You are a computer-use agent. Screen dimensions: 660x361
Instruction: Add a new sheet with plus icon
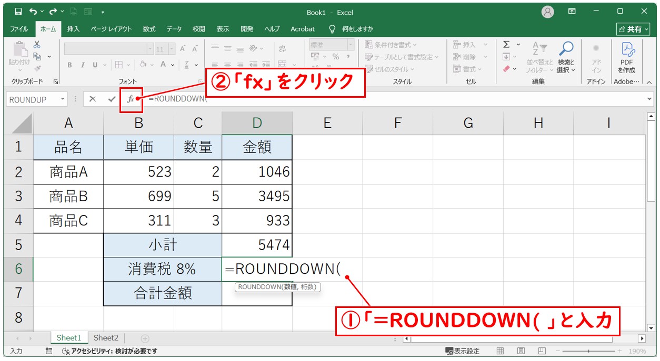point(145,338)
